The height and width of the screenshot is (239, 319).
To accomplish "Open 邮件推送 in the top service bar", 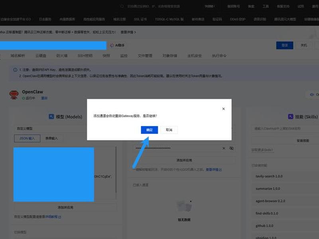I will click(198, 19).
